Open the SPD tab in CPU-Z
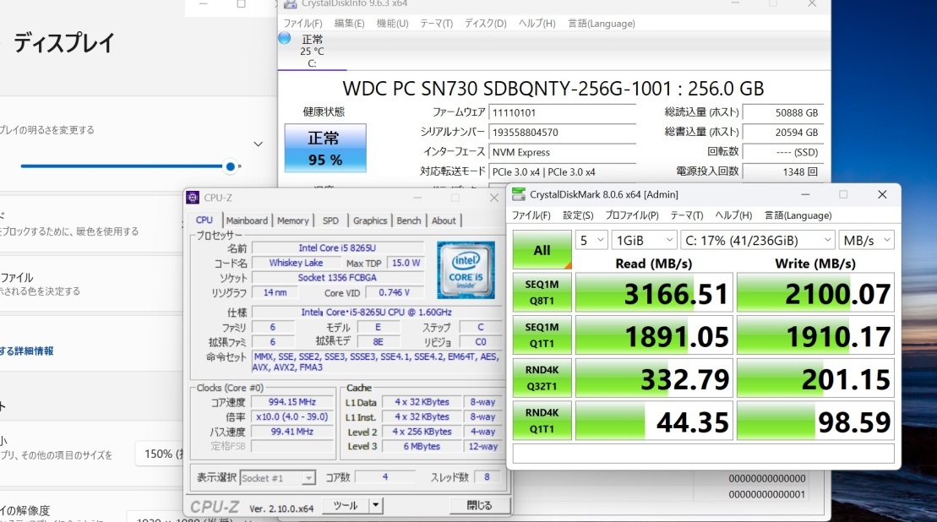 click(x=330, y=220)
